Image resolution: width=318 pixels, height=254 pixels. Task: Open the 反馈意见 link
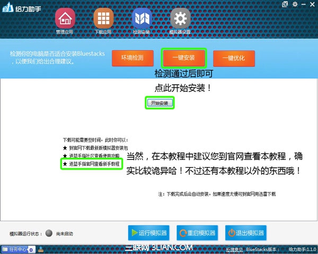tap(234, 250)
